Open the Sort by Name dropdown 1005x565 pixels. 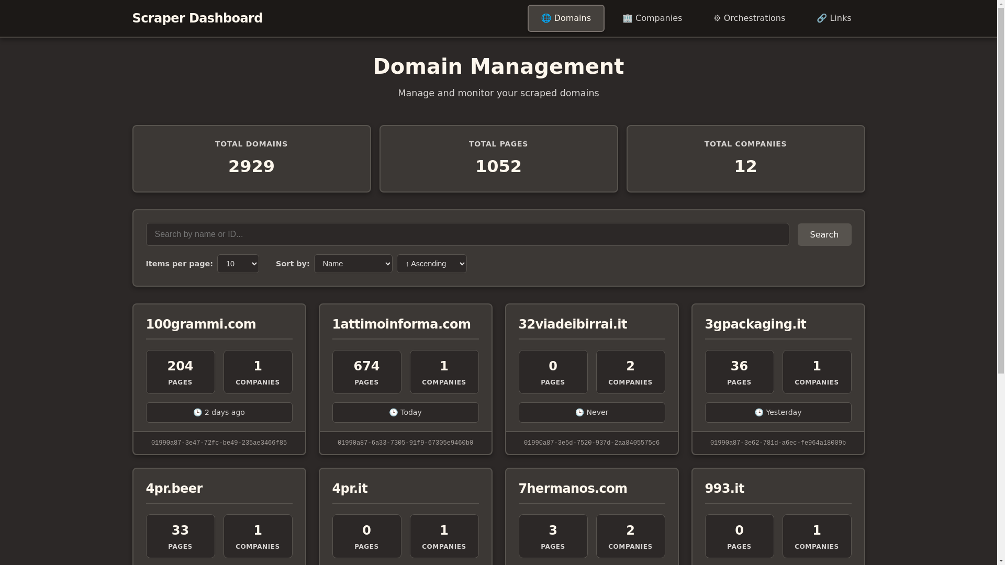353,264
